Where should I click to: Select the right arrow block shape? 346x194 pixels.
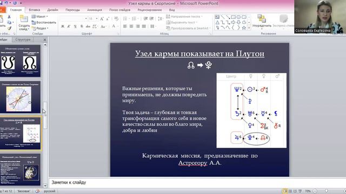coord(233,23)
